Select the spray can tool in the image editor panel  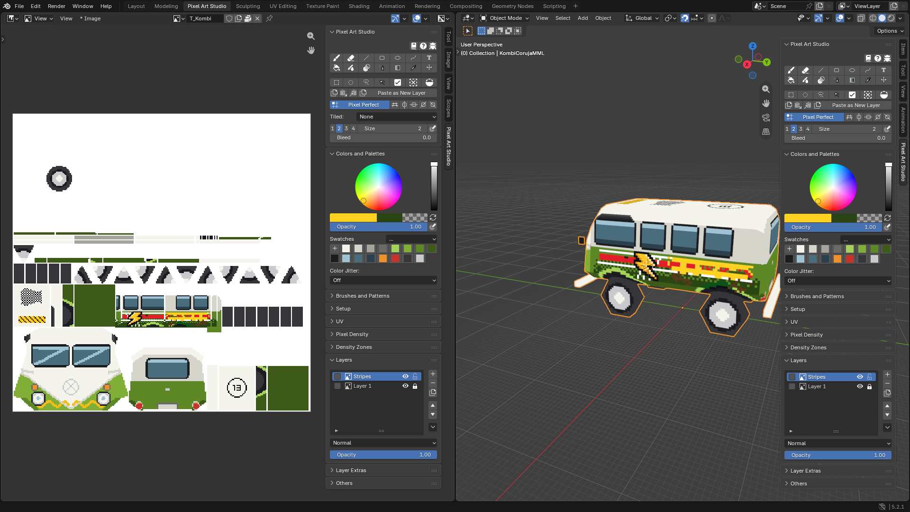382,68
